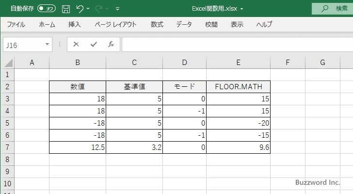Open the ファイル tab

coord(16,24)
